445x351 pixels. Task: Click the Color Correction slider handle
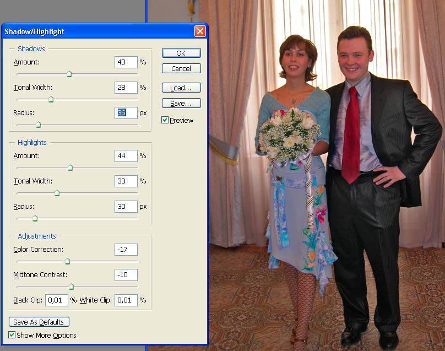tap(67, 261)
